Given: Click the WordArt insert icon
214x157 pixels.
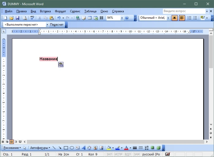Looking at the screenshot, I should click(84, 148).
